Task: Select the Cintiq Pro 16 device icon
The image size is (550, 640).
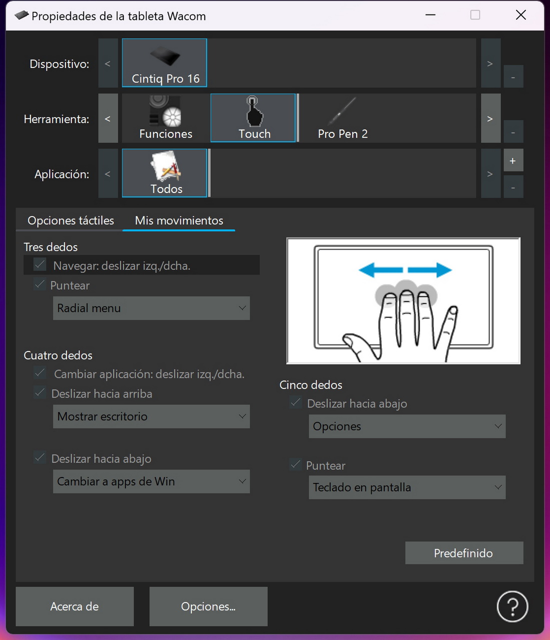Action: coord(164,63)
